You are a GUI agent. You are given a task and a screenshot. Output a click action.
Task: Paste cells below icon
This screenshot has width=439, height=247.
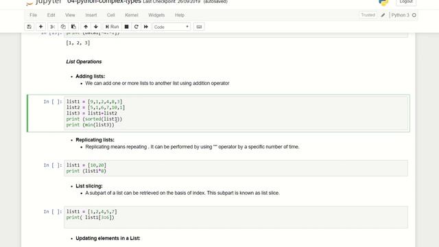pyautogui.click(x=73, y=27)
